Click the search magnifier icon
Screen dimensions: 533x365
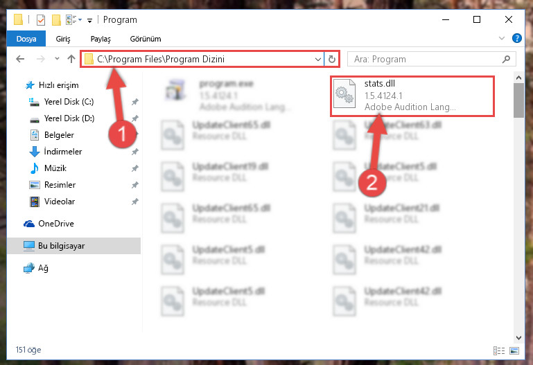506,59
